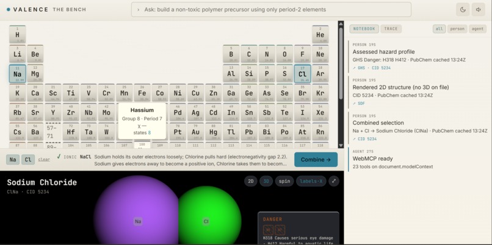Click the Silicon element tile

coord(249,74)
